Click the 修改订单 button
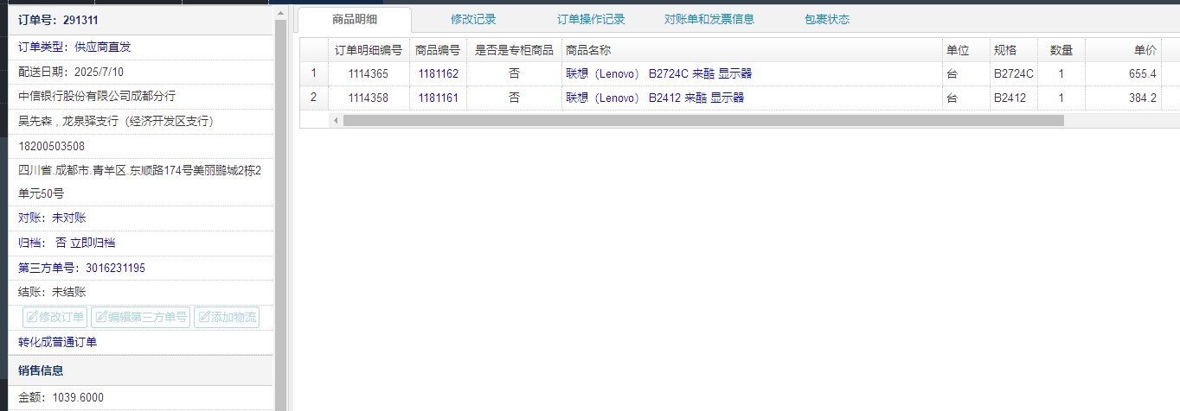 (55, 317)
